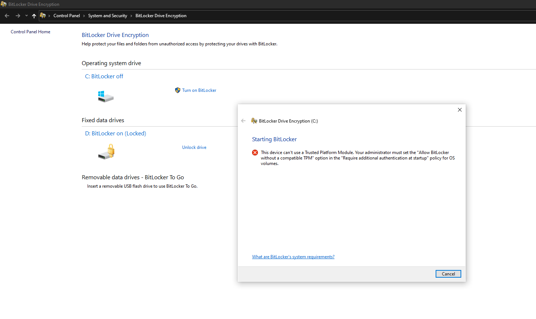Select the Windows C: drive icon
536x319 pixels.
[106, 97]
